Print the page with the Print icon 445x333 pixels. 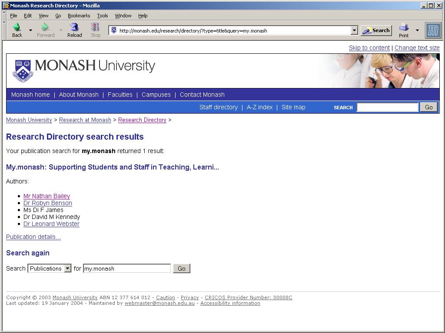tap(404, 27)
